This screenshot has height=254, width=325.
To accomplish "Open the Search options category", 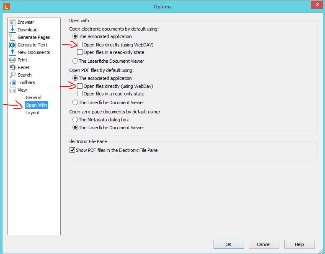I will pos(25,75).
